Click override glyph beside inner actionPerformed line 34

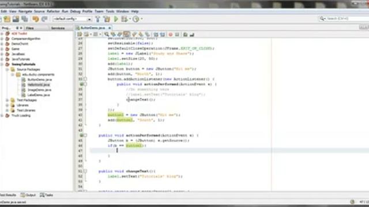(81, 84)
